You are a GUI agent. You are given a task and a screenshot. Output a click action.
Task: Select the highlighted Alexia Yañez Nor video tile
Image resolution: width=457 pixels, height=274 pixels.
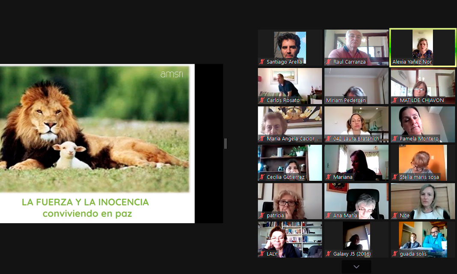422,47
